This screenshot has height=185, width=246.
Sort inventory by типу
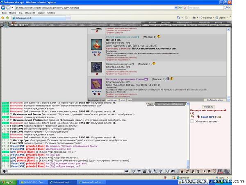129,100
